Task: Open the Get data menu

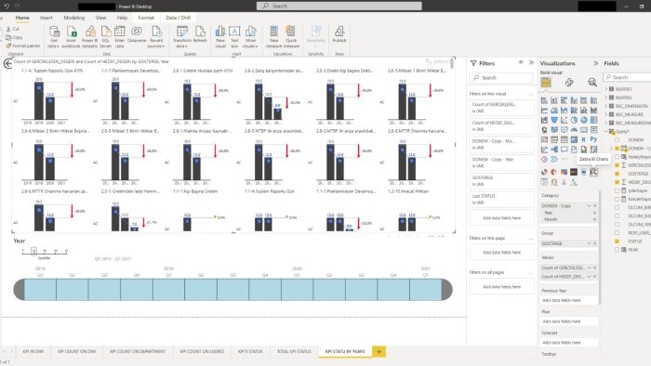Action: click(54, 36)
